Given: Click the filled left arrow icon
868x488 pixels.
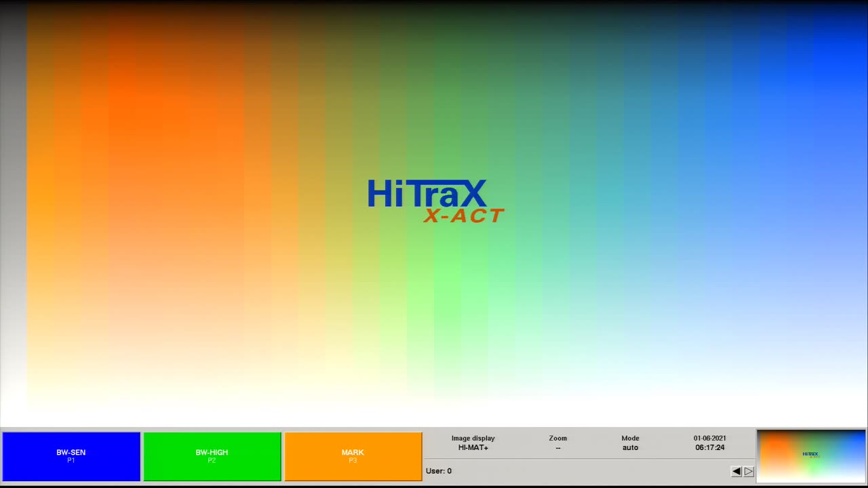Looking at the screenshot, I should coord(736,471).
